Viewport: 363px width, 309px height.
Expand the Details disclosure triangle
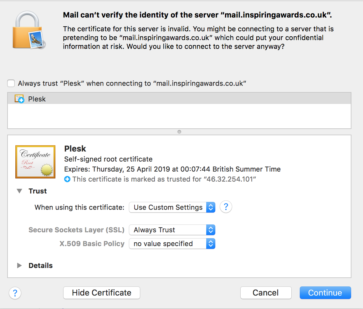(19, 265)
